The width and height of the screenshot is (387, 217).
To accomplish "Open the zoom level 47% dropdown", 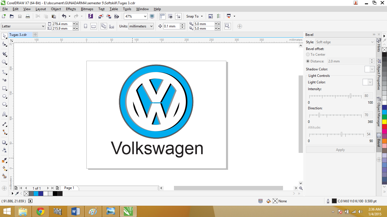I will tap(145, 16).
